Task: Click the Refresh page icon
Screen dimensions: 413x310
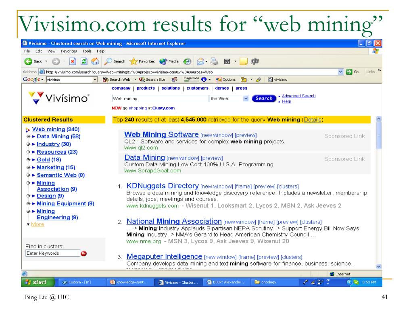Action: click(x=84, y=61)
